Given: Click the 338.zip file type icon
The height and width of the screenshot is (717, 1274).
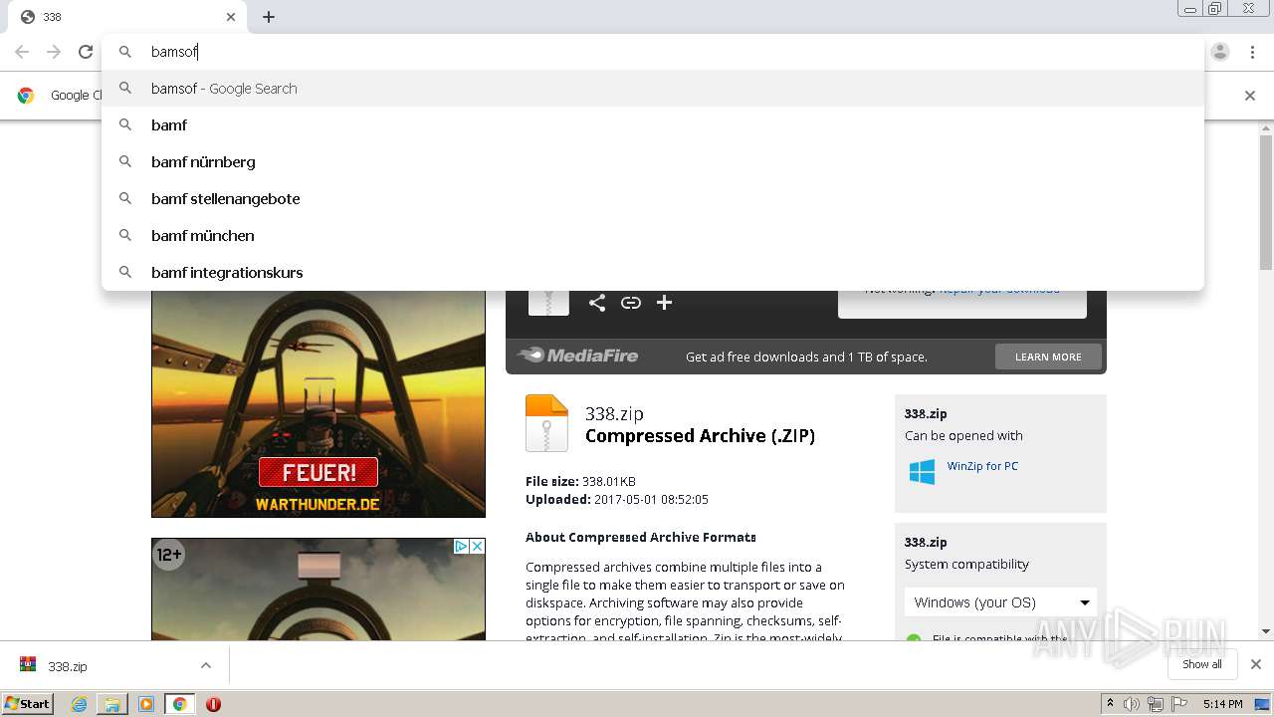Looking at the screenshot, I should (546, 423).
